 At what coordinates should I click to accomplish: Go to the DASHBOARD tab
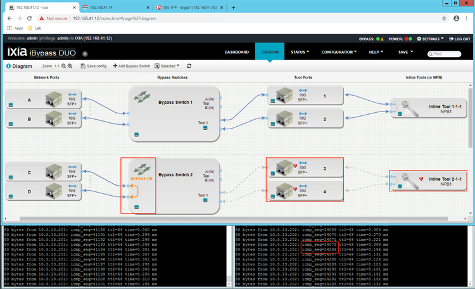point(236,52)
